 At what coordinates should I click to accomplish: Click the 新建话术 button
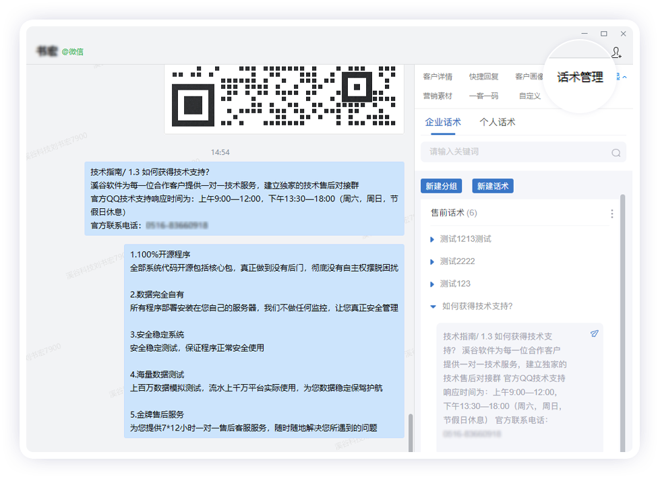click(493, 186)
